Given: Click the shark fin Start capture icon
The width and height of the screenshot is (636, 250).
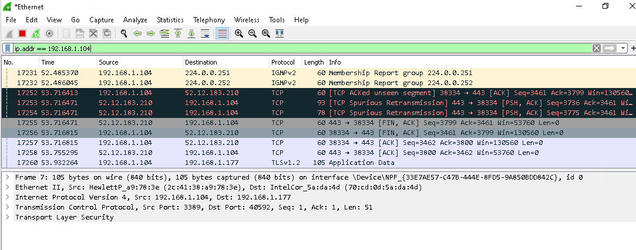Looking at the screenshot, I should click(x=9, y=33).
